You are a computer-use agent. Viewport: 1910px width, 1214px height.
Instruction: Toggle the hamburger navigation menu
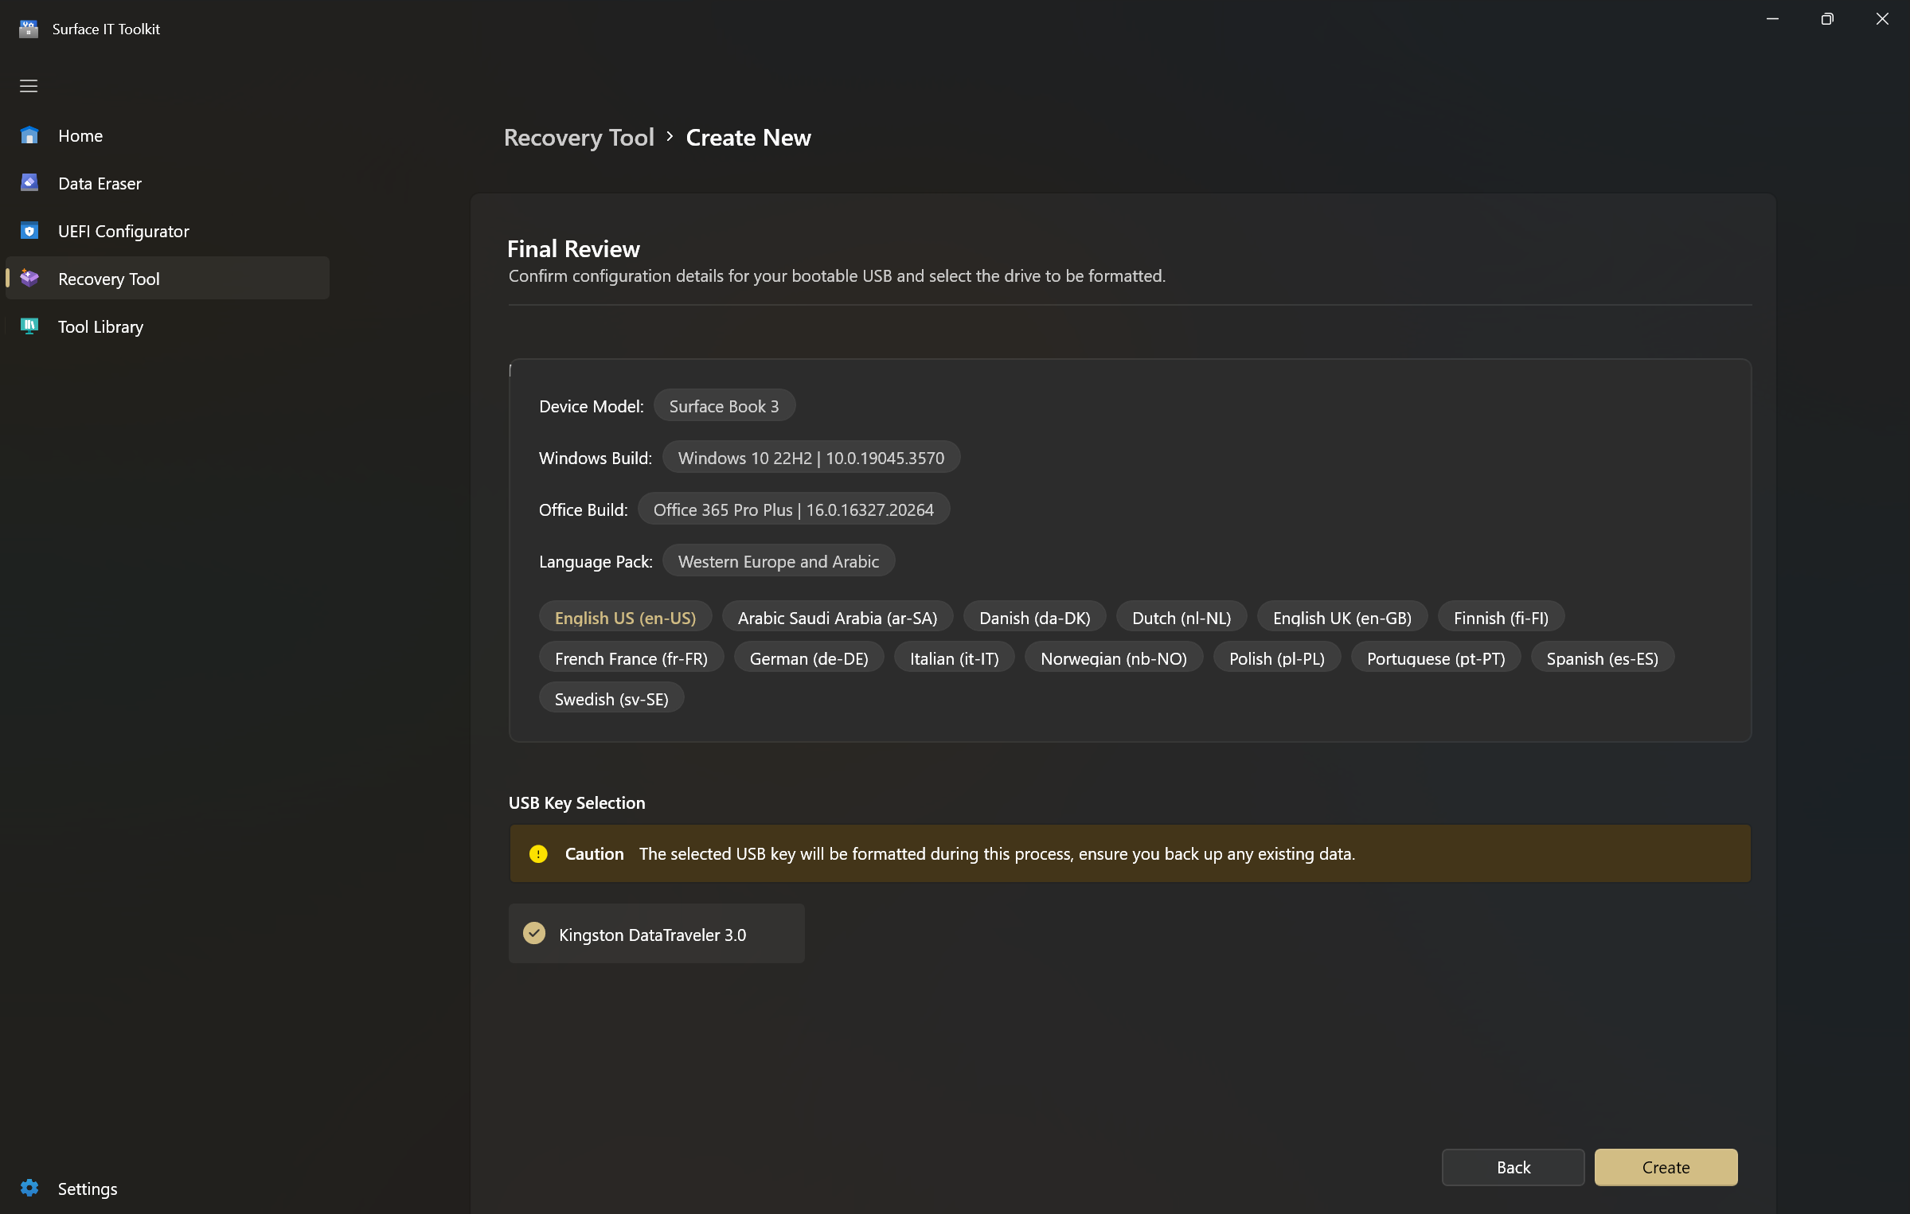click(29, 86)
